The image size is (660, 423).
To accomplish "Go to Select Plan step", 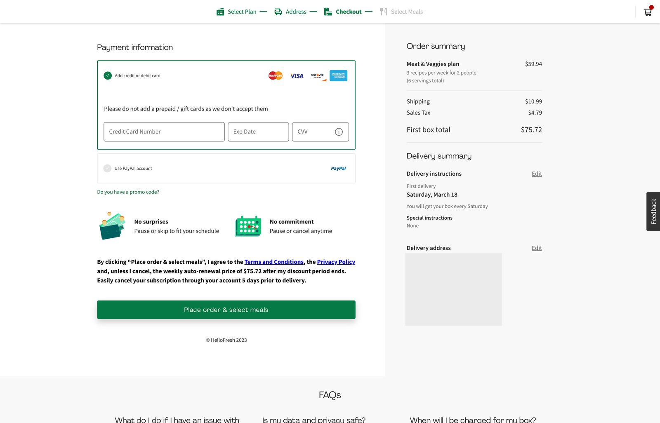I will 237,12.
